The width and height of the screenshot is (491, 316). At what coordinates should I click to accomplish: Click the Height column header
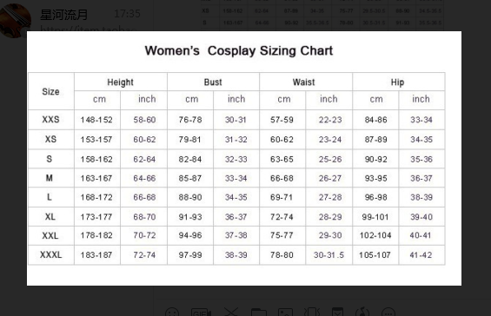[x=121, y=82]
